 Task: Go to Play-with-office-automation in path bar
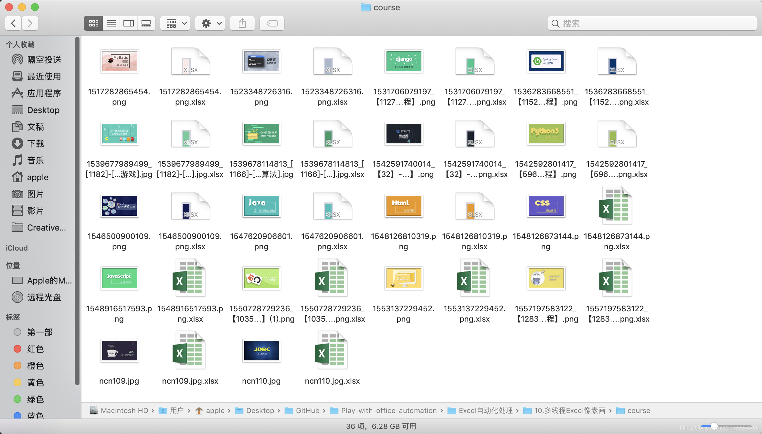tap(384, 410)
